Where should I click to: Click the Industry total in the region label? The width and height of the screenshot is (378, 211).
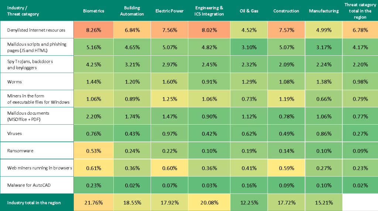tap(34, 203)
